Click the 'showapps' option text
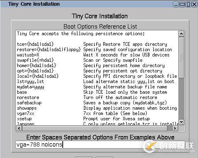 pos(27,108)
